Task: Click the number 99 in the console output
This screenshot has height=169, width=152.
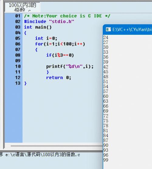Action: click(106, 160)
